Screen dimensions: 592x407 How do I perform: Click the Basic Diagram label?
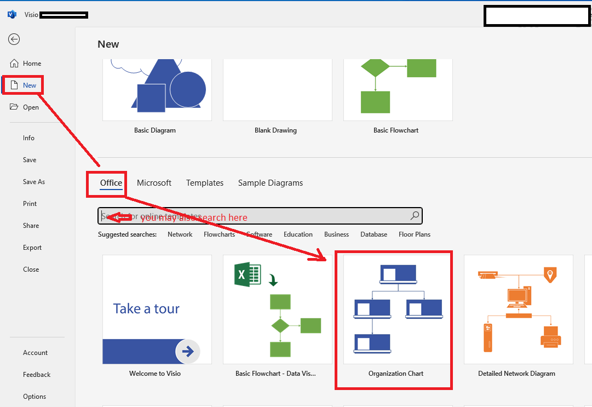[x=155, y=130]
